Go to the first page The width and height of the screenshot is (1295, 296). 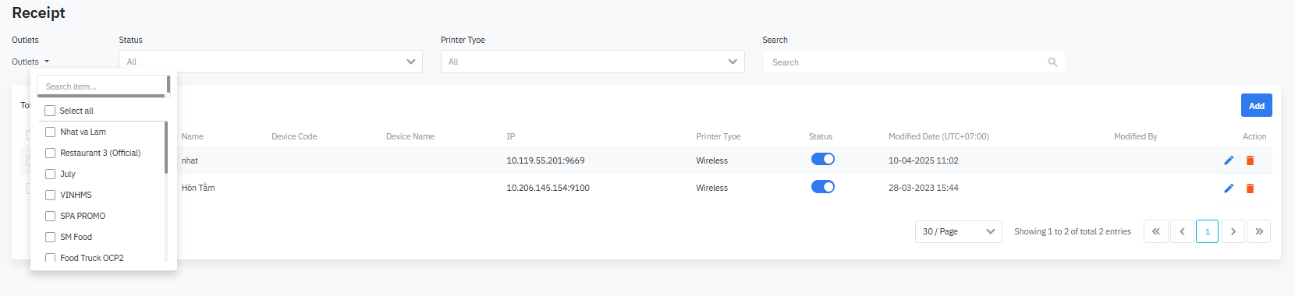(x=1156, y=231)
